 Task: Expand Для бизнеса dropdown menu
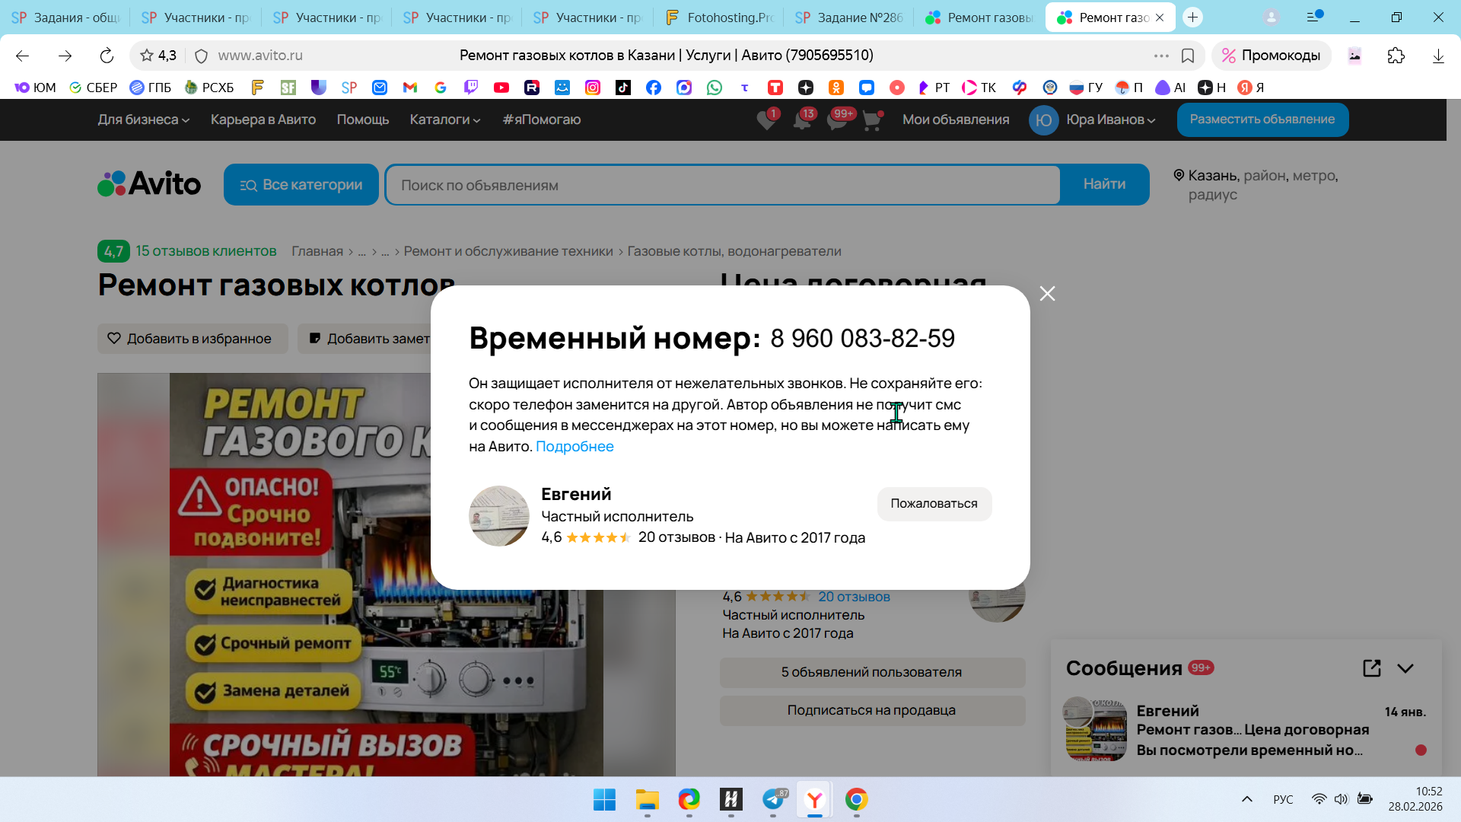point(143,119)
